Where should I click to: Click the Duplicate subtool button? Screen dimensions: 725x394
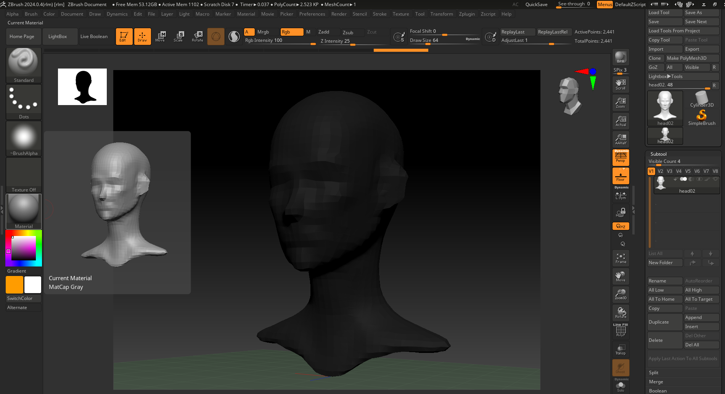665,322
